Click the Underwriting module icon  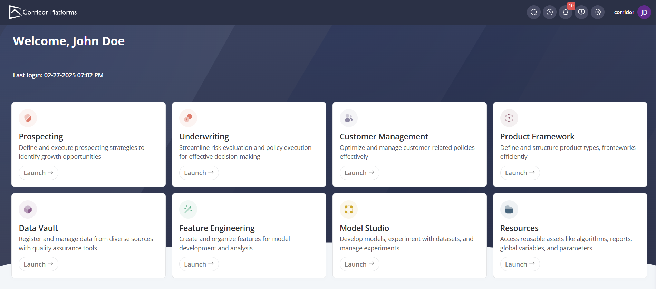pyautogui.click(x=188, y=118)
